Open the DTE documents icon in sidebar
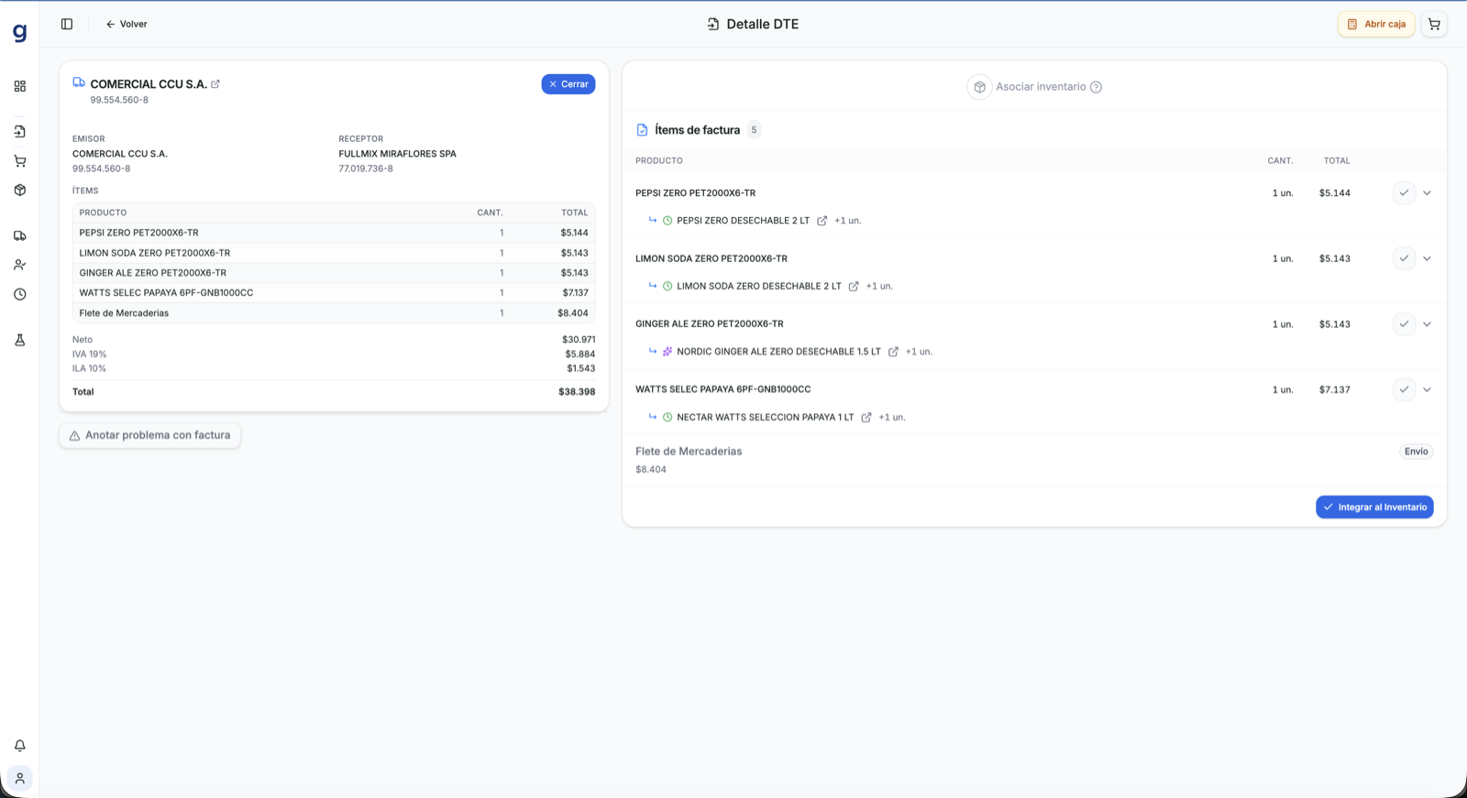Screen dimensions: 1467x798 19,132
